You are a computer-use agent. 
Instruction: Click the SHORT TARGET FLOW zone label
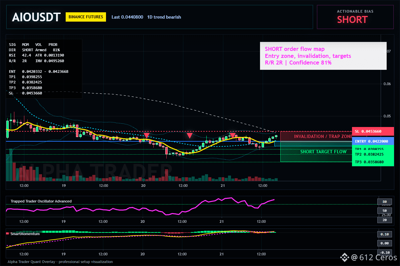tap(323, 152)
